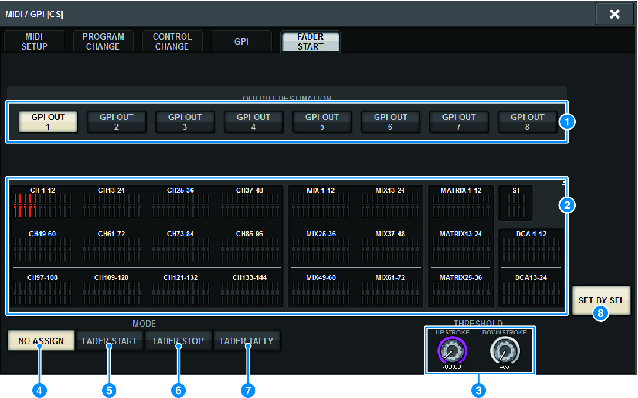Screen dimensions: 638x398
Task: Click the UPSTROKE threshold knob
Action: (452, 350)
